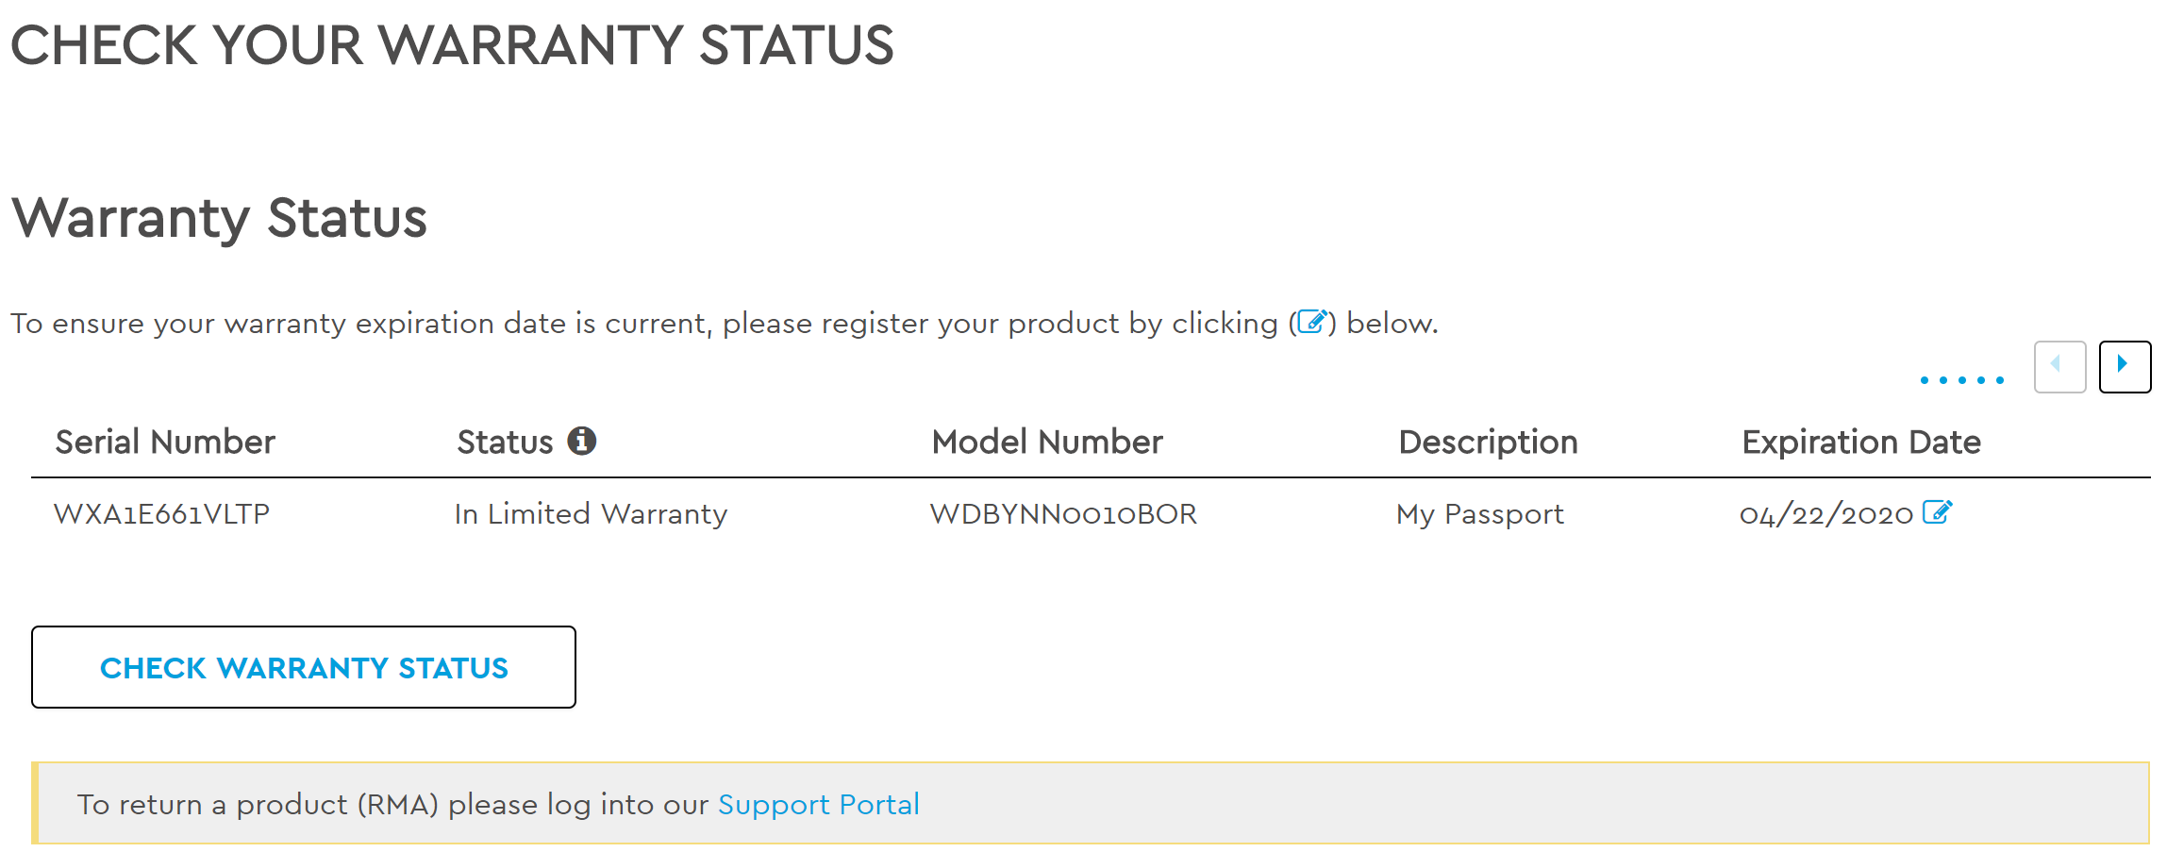This screenshot has width=2167, height=852.
Task: Click the previous page left arrow
Action: [x=2059, y=366]
